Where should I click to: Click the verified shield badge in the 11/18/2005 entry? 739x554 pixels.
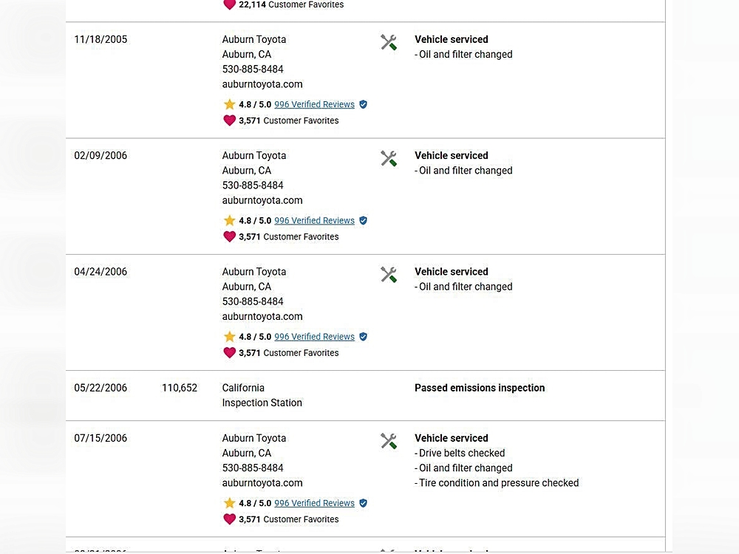click(x=363, y=105)
